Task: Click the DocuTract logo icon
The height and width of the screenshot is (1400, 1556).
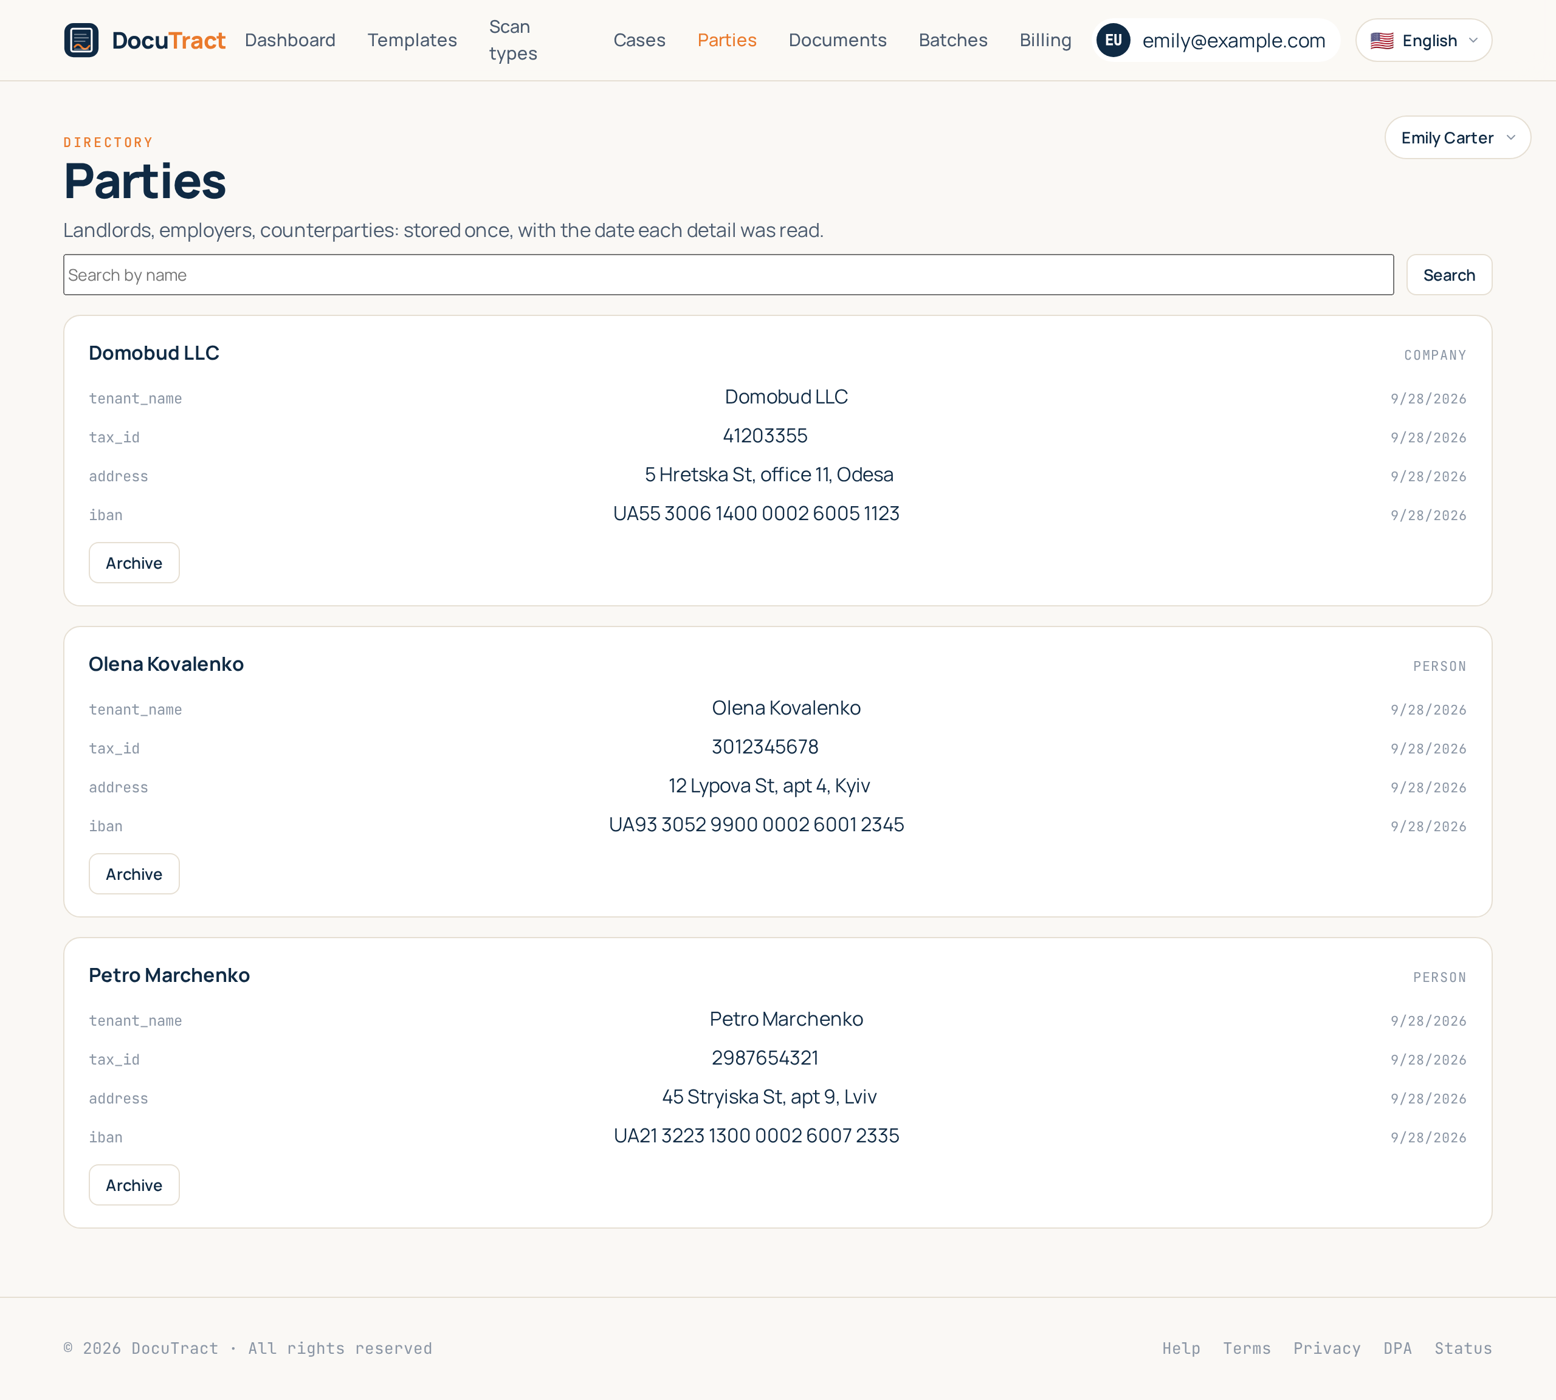Action: click(x=81, y=40)
